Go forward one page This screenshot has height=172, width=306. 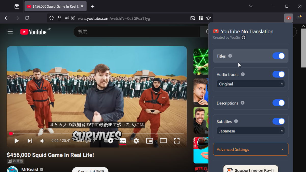point(17,18)
